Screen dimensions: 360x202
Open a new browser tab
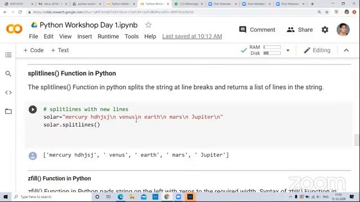[x=312, y=4]
